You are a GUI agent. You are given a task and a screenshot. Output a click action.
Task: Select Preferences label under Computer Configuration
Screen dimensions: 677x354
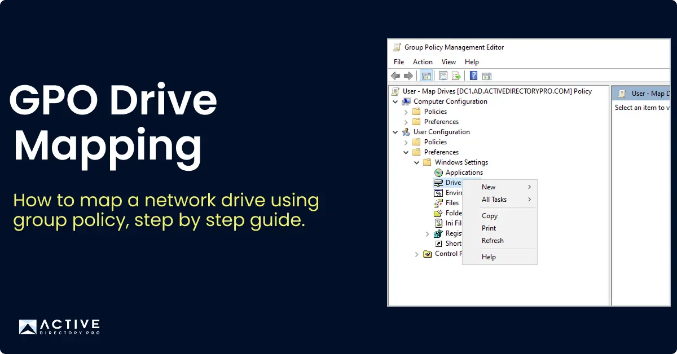(x=441, y=122)
